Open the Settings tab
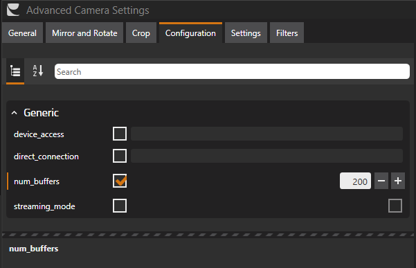The image size is (416, 268). [x=246, y=33]
